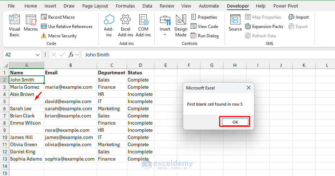The height and width of the screenshot is (176, 335).
Task: Select the Daniel King cell
Action: (x=27, y=152)
